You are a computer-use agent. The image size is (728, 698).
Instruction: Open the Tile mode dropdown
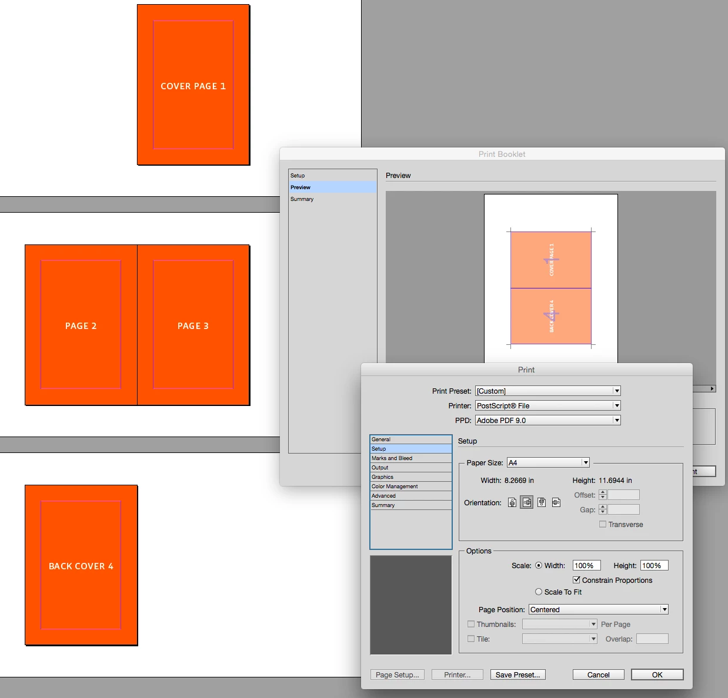[560, 639]
